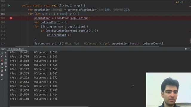191x107 pixels.
Task: Pin the ColoredEye run tab
Action: coord(2,79)
